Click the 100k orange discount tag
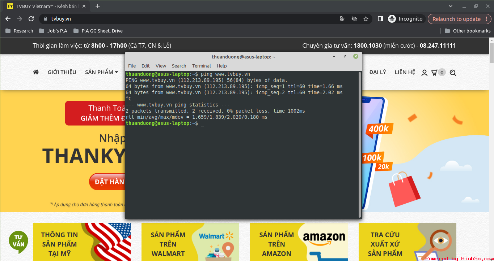494x261 pixels. pyautogui.click(x=372, y=158)
